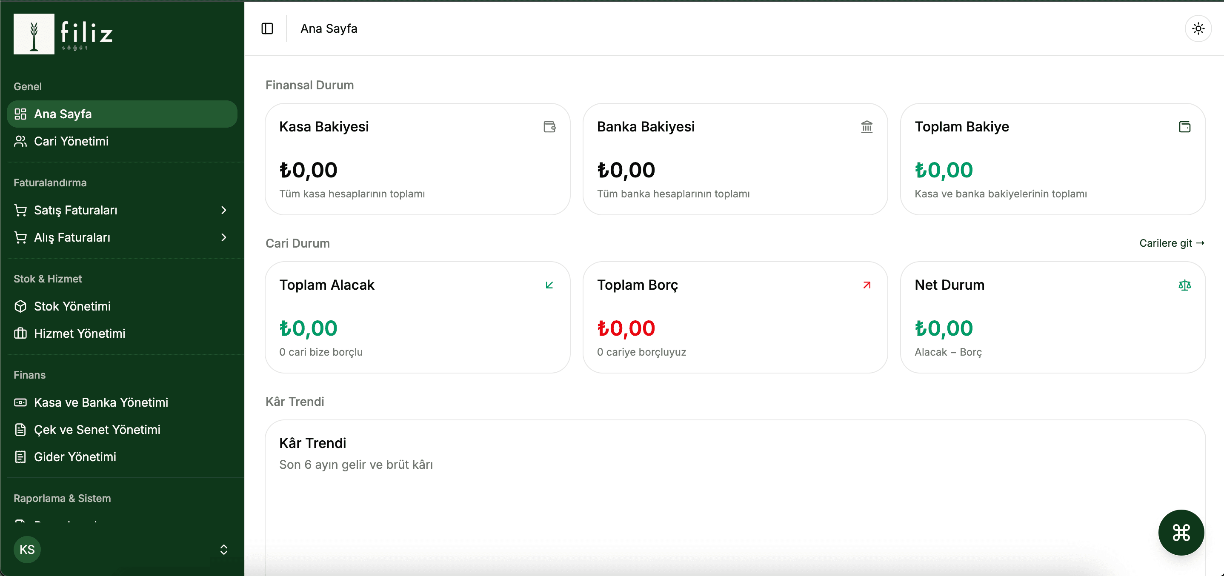Select the Banka Bakiyesi card title
Image resolution: width=1224 pixels, height=576 pixels.
(x=645, y=127)
